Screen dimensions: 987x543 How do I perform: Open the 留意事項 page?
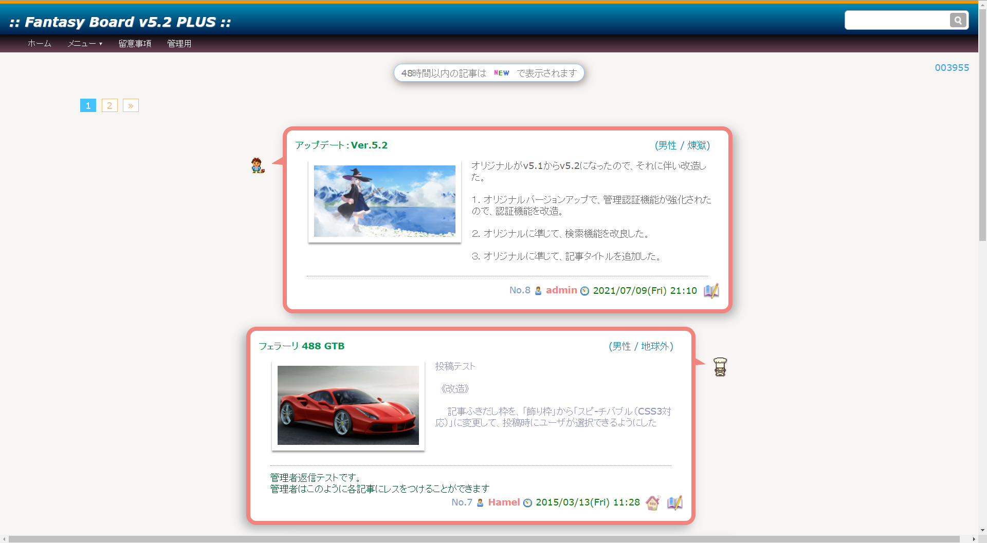[135, 44]
